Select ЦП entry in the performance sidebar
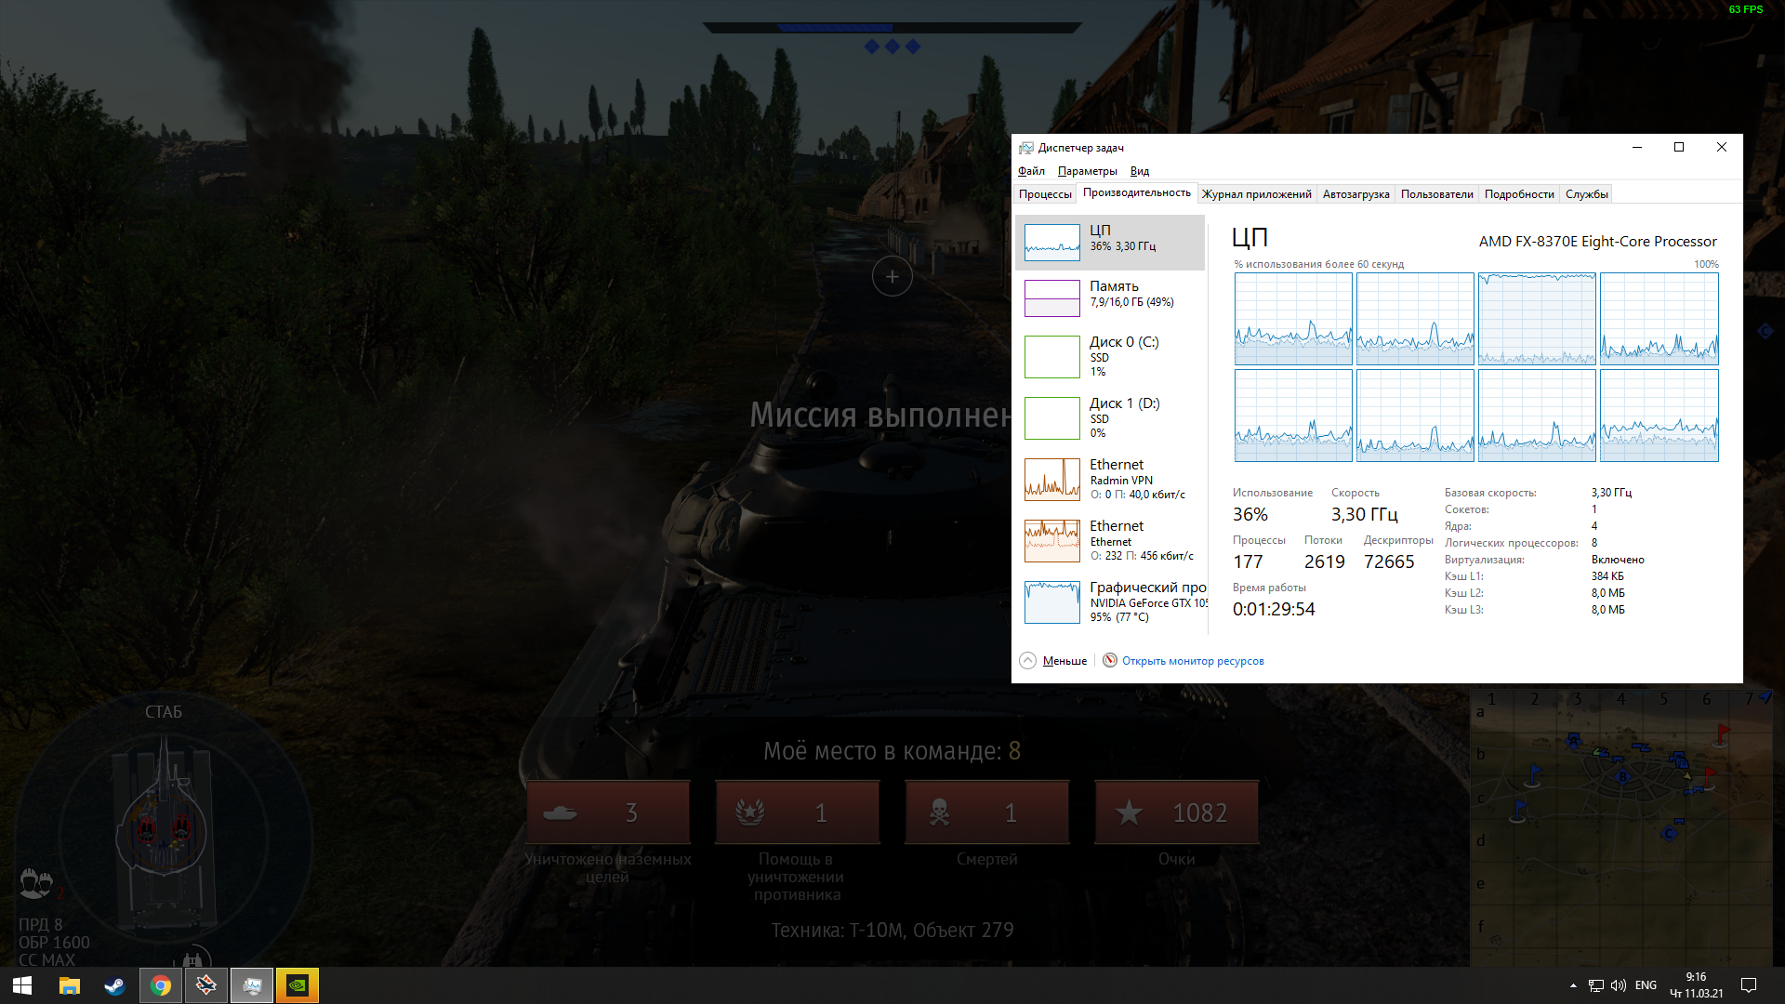This screenshot has width=1785, height=1004. (1110, 243)
